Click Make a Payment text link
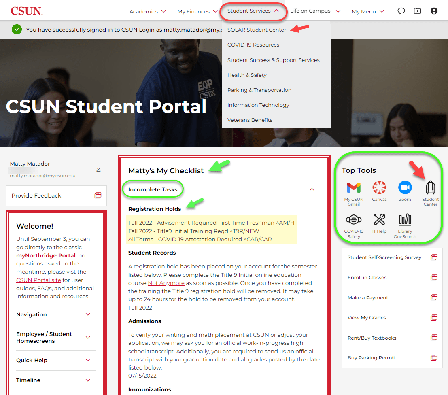The height and width of the screenshot is (395, 448). point(368,297)
